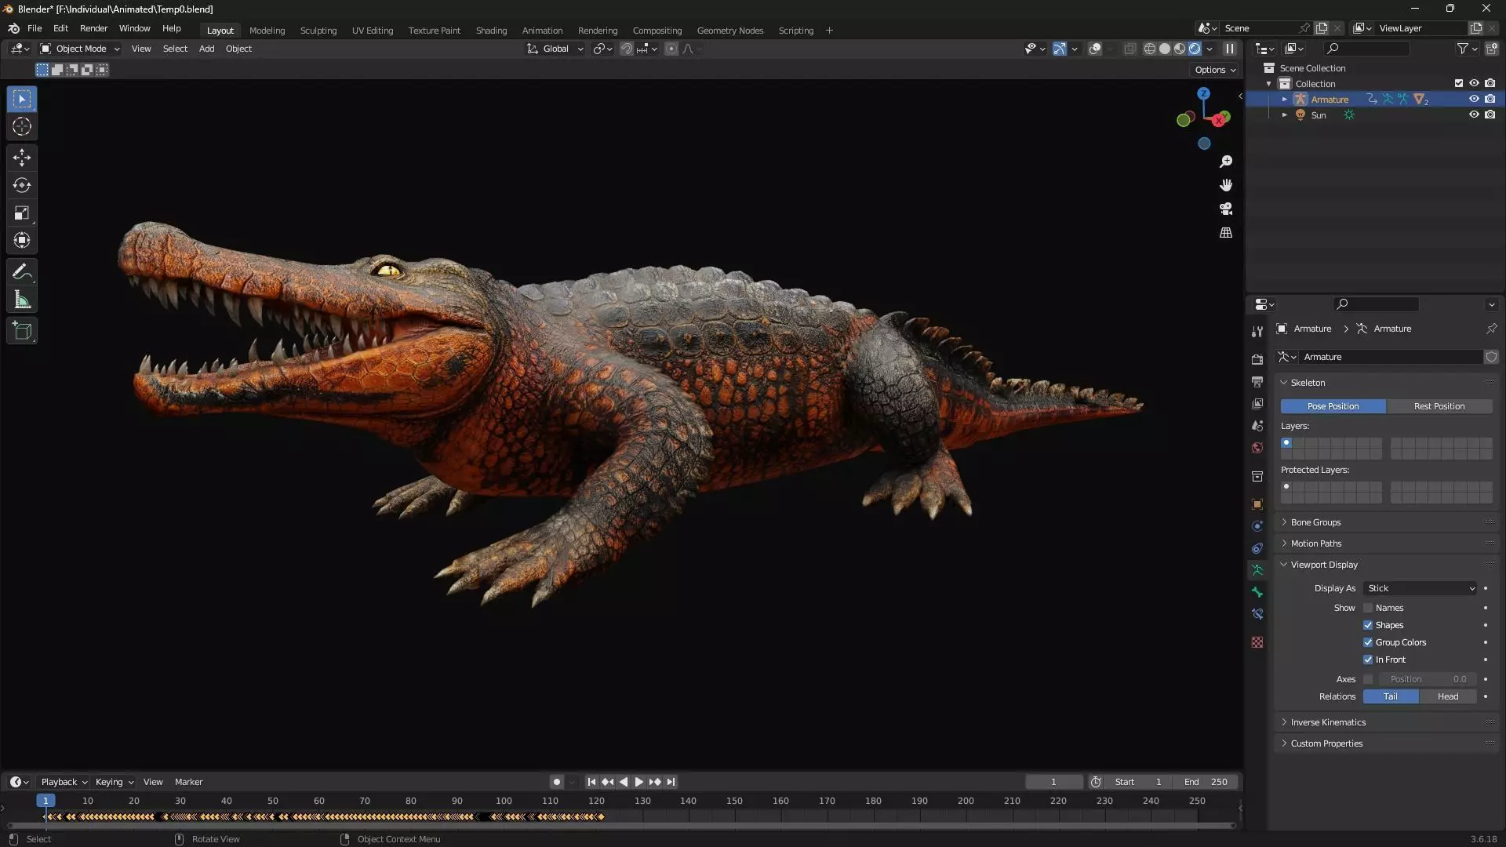1506x847 pixels.
Task: Open the Tool properties tab icon
Action: click(1257, 331)
